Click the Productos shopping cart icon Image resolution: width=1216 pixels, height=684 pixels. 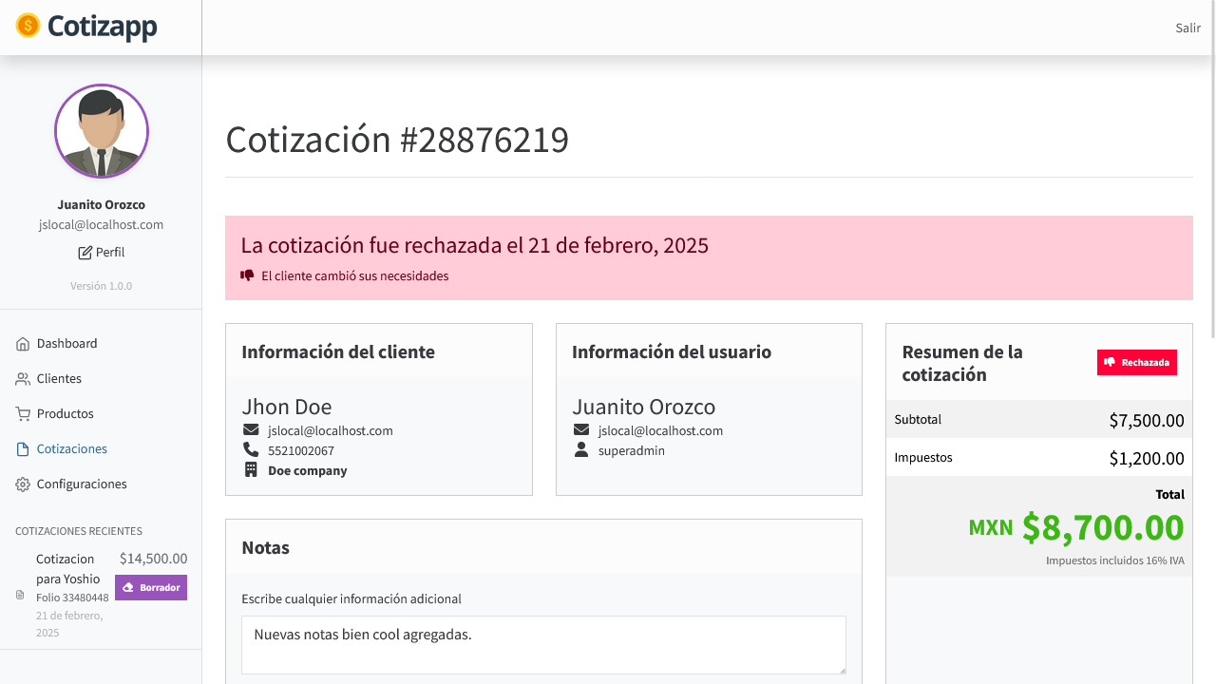pyautogui.click(x=23, y=414)
